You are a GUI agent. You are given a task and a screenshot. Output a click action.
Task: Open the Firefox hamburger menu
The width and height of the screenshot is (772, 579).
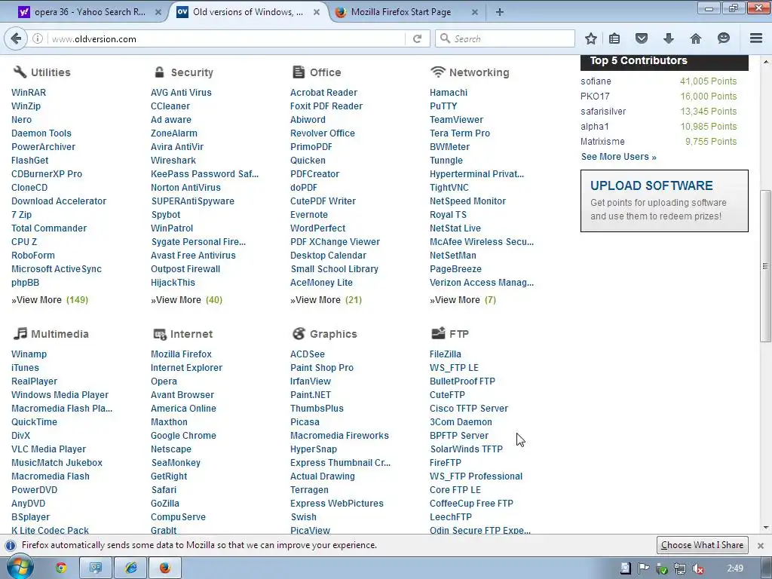pyautogui.click(x=756, y=38)
